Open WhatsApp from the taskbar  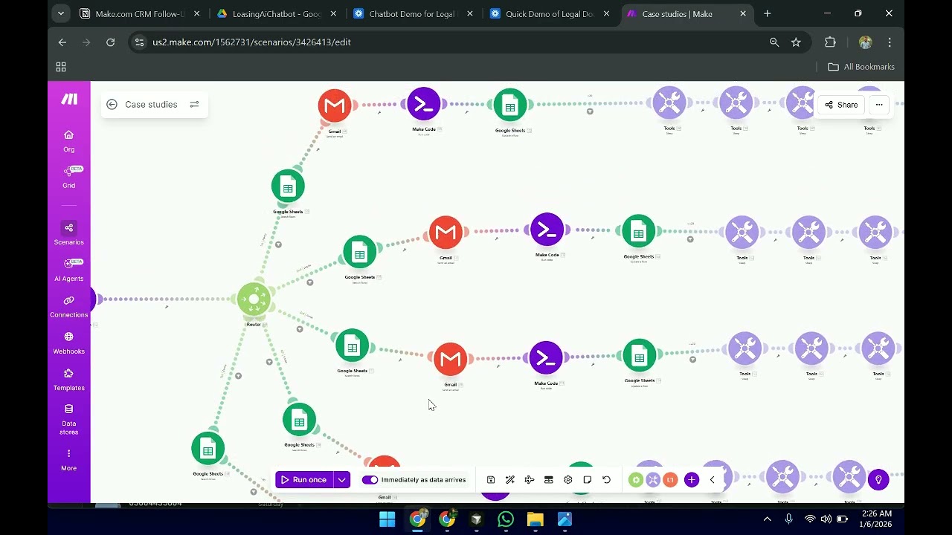coord(506,519)
